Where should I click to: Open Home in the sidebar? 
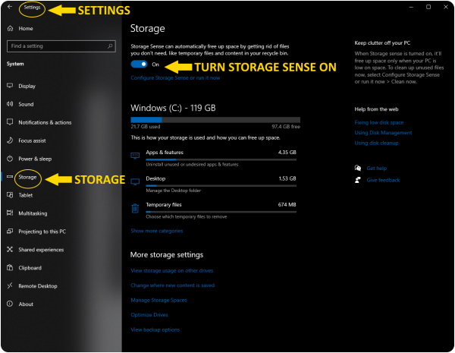click(26, 29)
